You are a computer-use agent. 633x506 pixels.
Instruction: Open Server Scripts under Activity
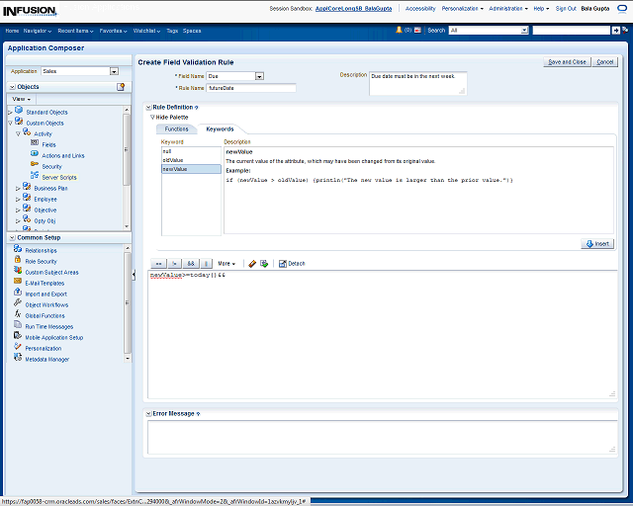58,178
